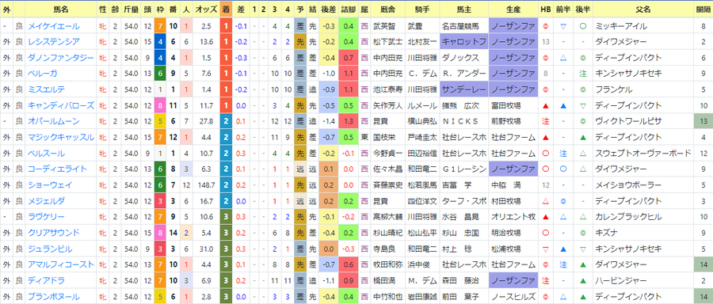Open horse link レシステンシア
The width and height of the screenshot is (713, 304).
(54, 42)
